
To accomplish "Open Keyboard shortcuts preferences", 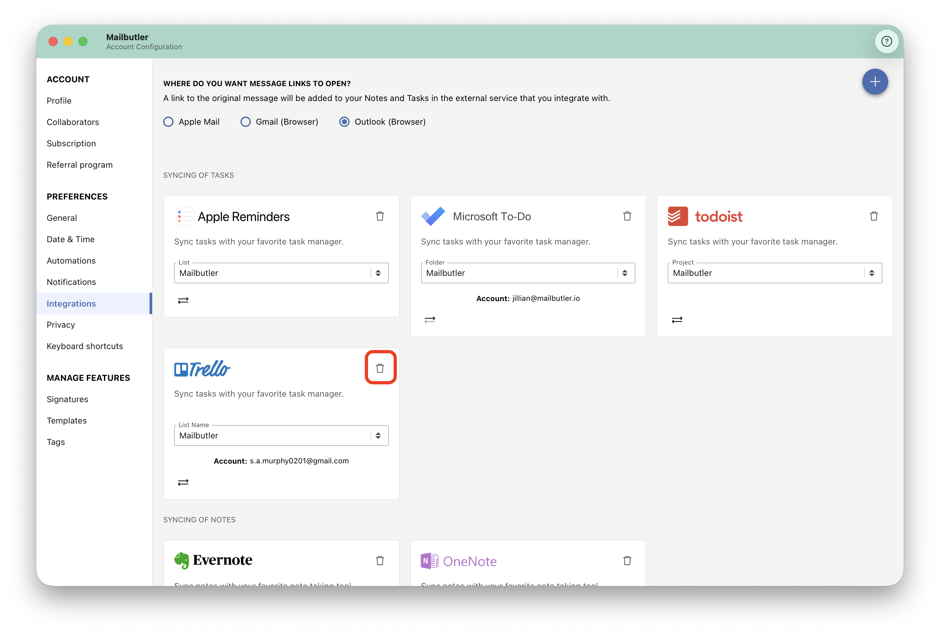I will pyautogui.click(x=85, y=346).
